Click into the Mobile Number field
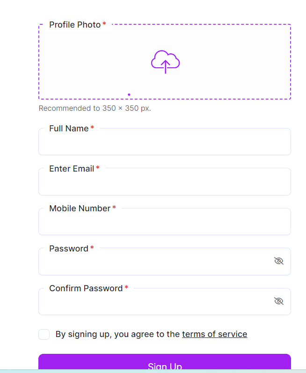The height and width of the screenshot is (373, 306). (x=165, y=222)
